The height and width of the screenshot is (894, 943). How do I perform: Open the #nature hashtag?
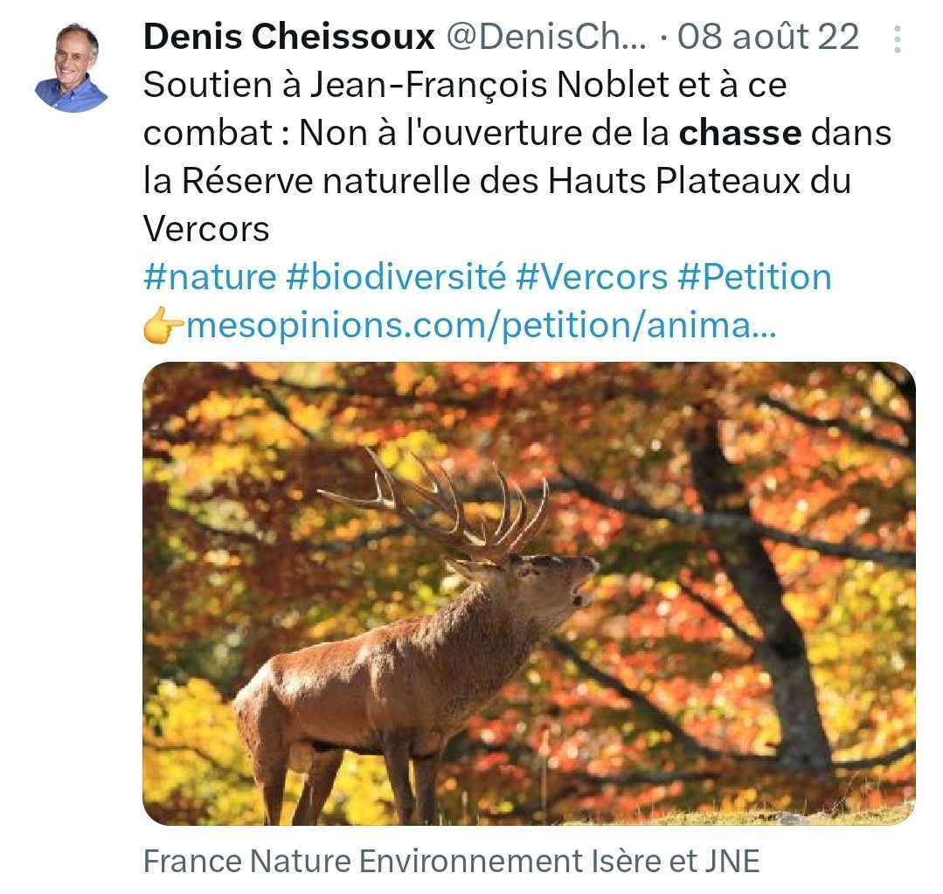tap(208, 277)
